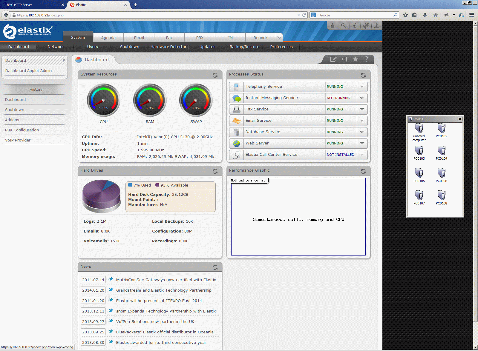This screenshot has height=351, width=478.
Task: Switch to the Reports tab
Action: click(261, 38)
